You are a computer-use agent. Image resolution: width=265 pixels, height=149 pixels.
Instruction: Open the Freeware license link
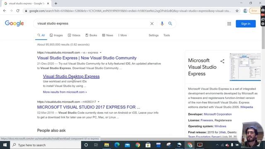207,120
